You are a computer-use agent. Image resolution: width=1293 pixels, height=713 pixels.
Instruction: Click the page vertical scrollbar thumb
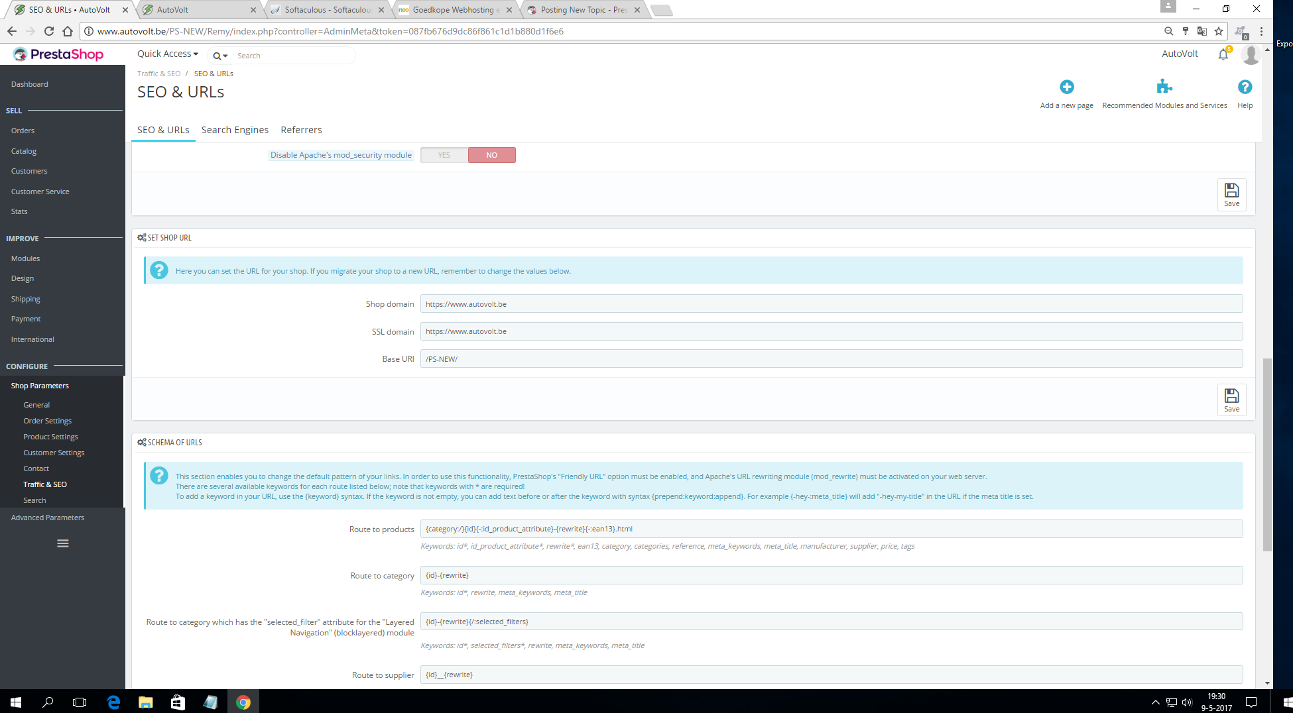(x=1267, y=455)
